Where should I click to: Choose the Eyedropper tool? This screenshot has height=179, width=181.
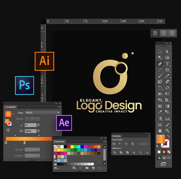[x=160, y=112]
